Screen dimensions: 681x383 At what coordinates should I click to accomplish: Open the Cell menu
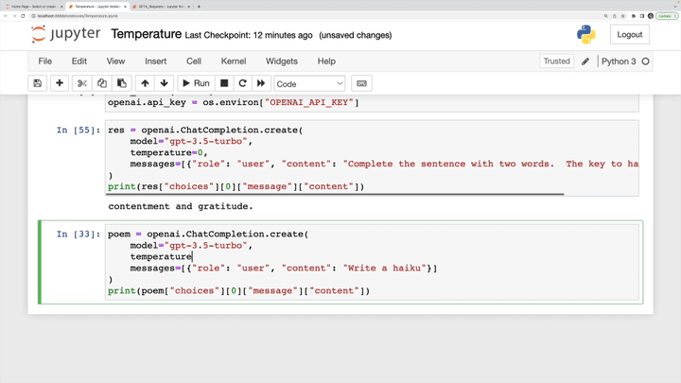193,61
